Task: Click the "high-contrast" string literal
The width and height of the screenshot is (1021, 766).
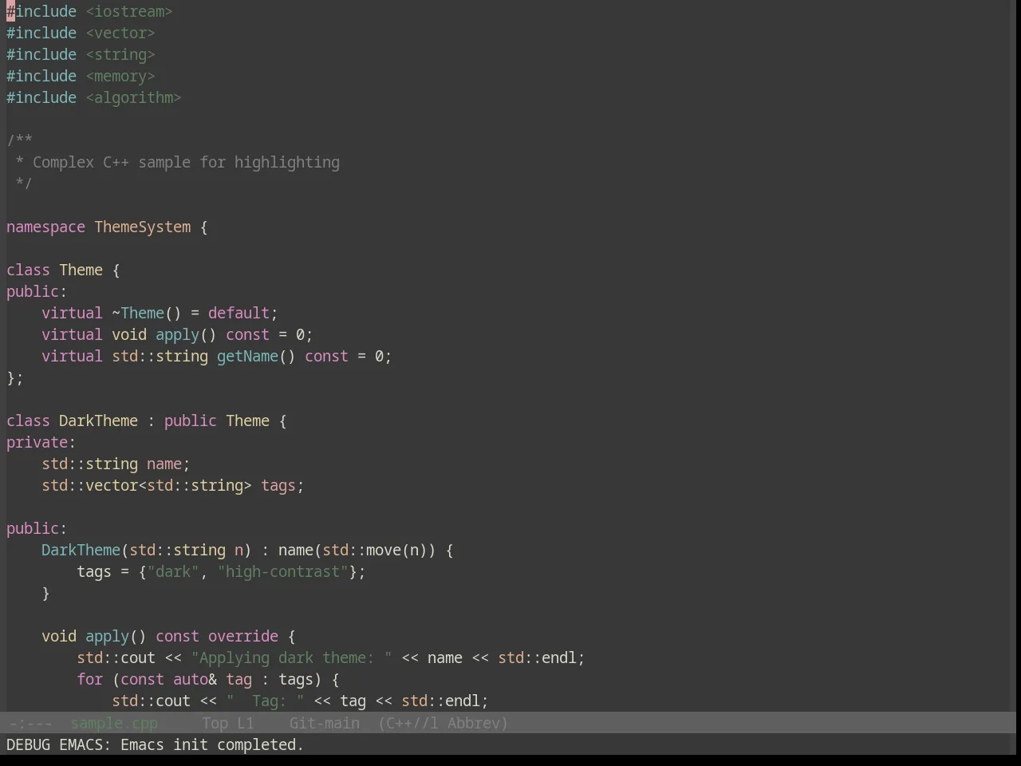Action: 282,571
